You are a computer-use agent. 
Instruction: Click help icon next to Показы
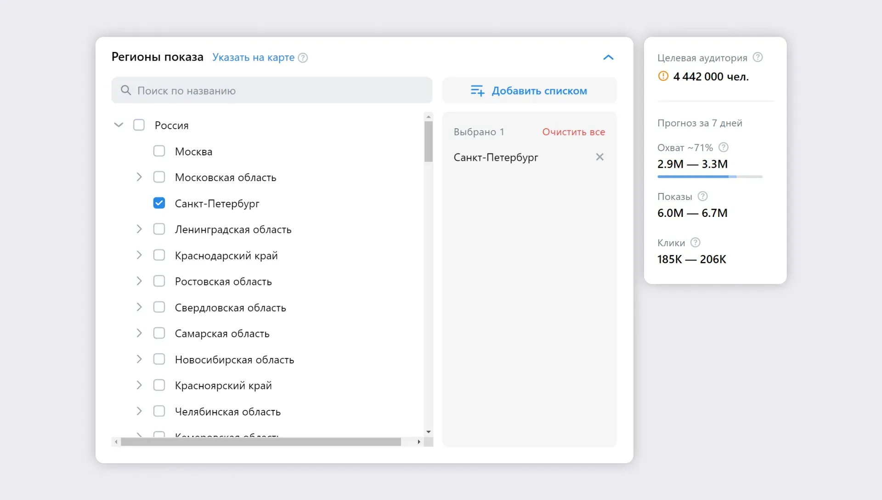coord(702,197)
